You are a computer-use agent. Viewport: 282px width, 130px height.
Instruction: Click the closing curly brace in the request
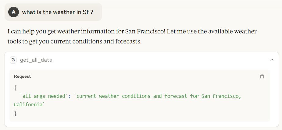point(15,114)
